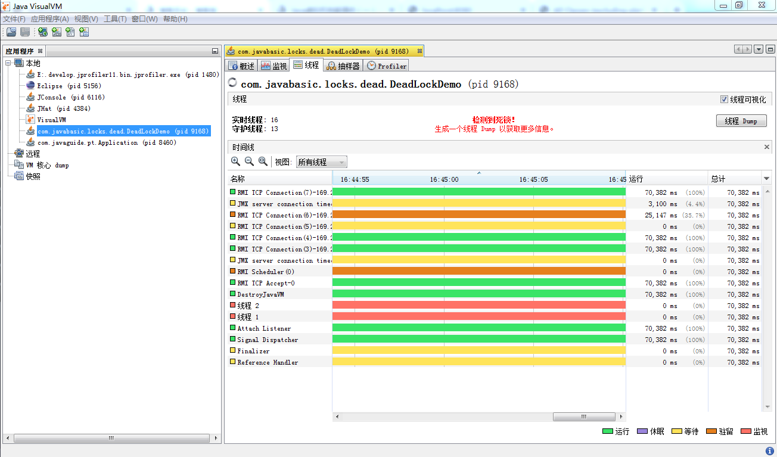Screen dimensions: 777x457
Task: Switch to the 抽样器 tab
Action: (343, 66)
